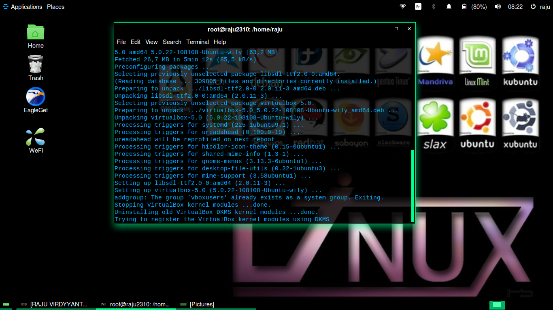Open the Wi-Fi network indicator

pyautogui.click(x=402, y=6)
